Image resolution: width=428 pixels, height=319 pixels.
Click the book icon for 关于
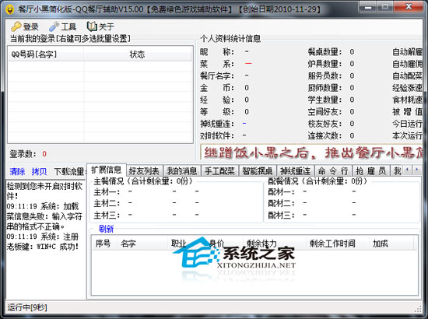[92, 26]
